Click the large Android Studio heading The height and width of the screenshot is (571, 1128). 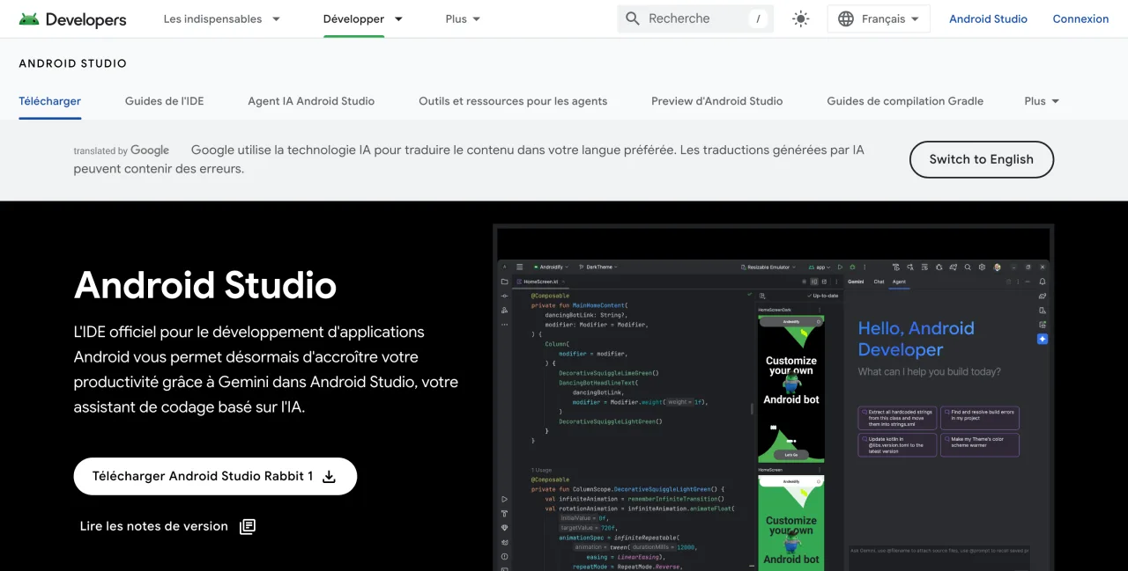pyautogui.click(x=205, y=285)
